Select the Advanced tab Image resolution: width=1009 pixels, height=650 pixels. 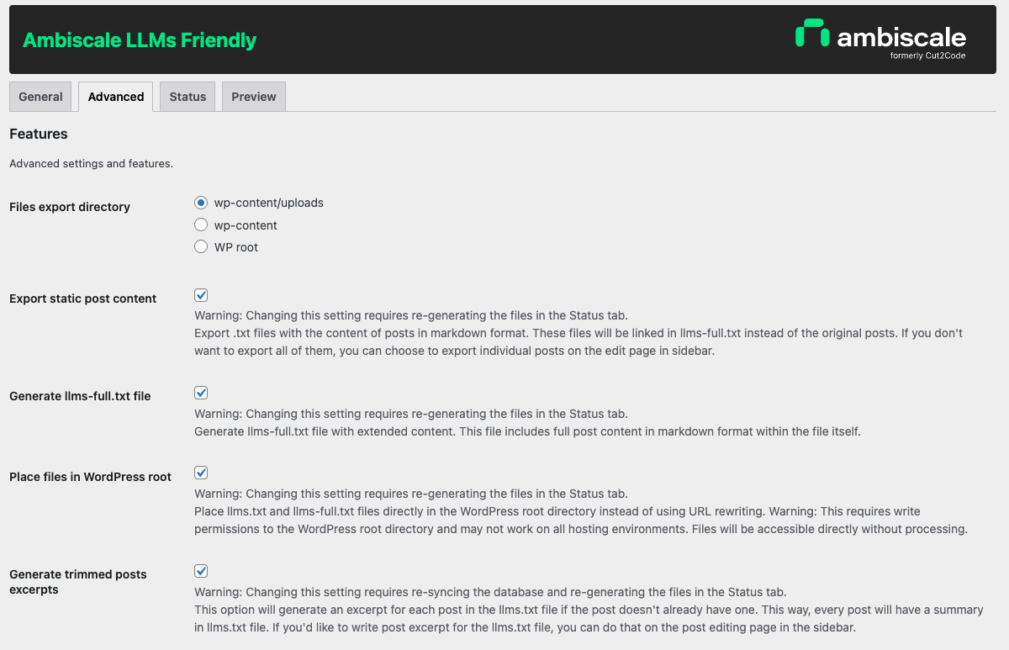coord(116,97)
